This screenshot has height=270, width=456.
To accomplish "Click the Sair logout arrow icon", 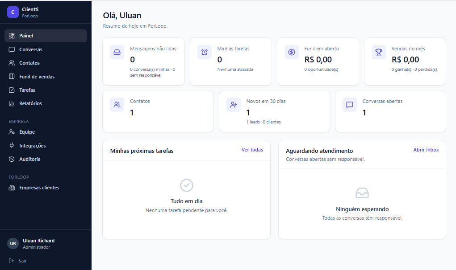I will 11,261.
